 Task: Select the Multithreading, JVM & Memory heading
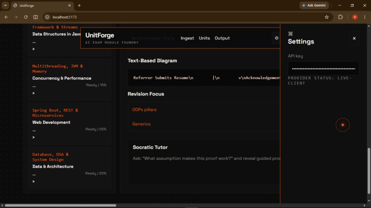58,68
